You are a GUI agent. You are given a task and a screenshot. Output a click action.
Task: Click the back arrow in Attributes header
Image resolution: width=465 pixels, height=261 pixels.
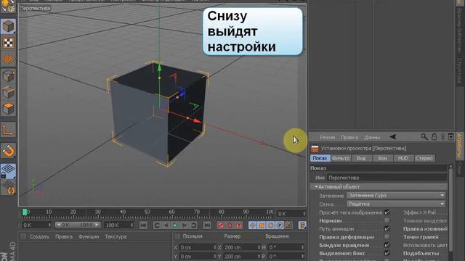pyautogui.click(x=393, y=137)
